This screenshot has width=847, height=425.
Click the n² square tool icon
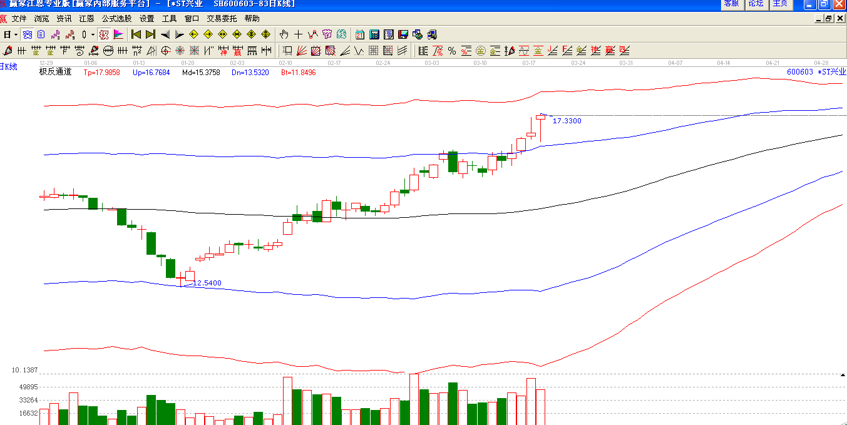[x=137, y=51]
